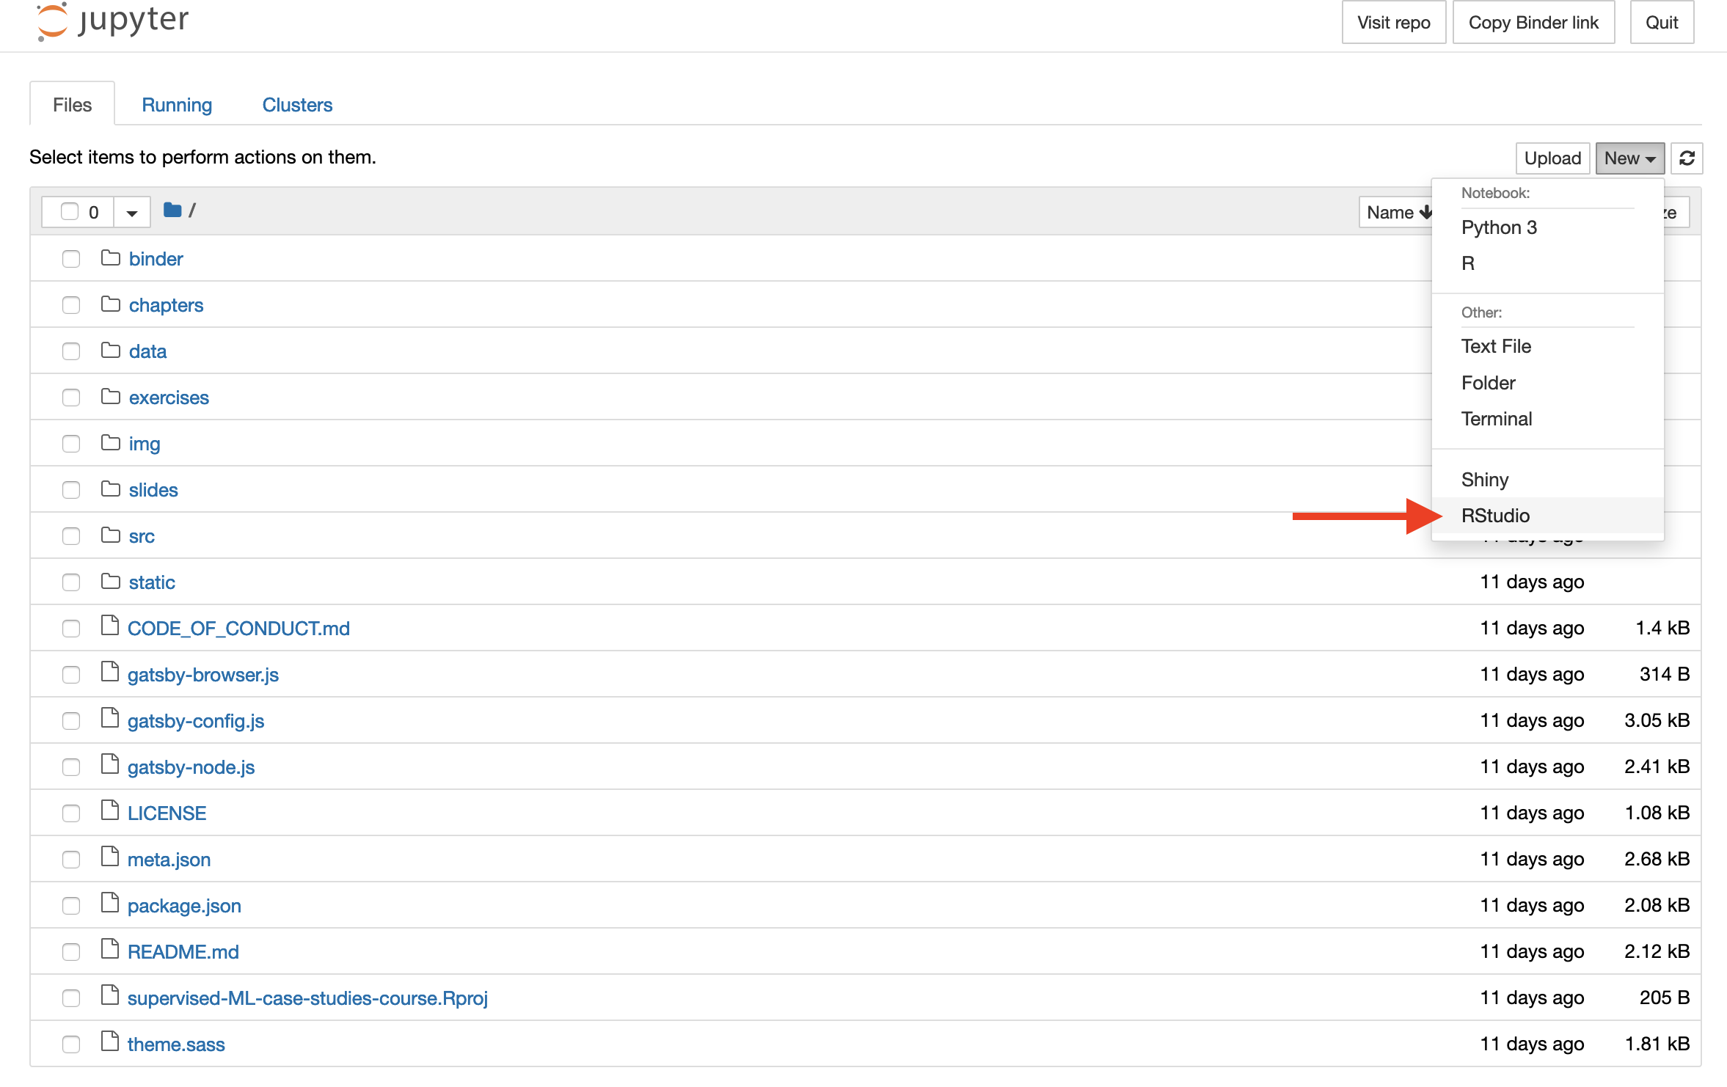Open the gatsby-config.js file link
Image resolution: width=1727 pixels, height=1087 pixels.
196,721
